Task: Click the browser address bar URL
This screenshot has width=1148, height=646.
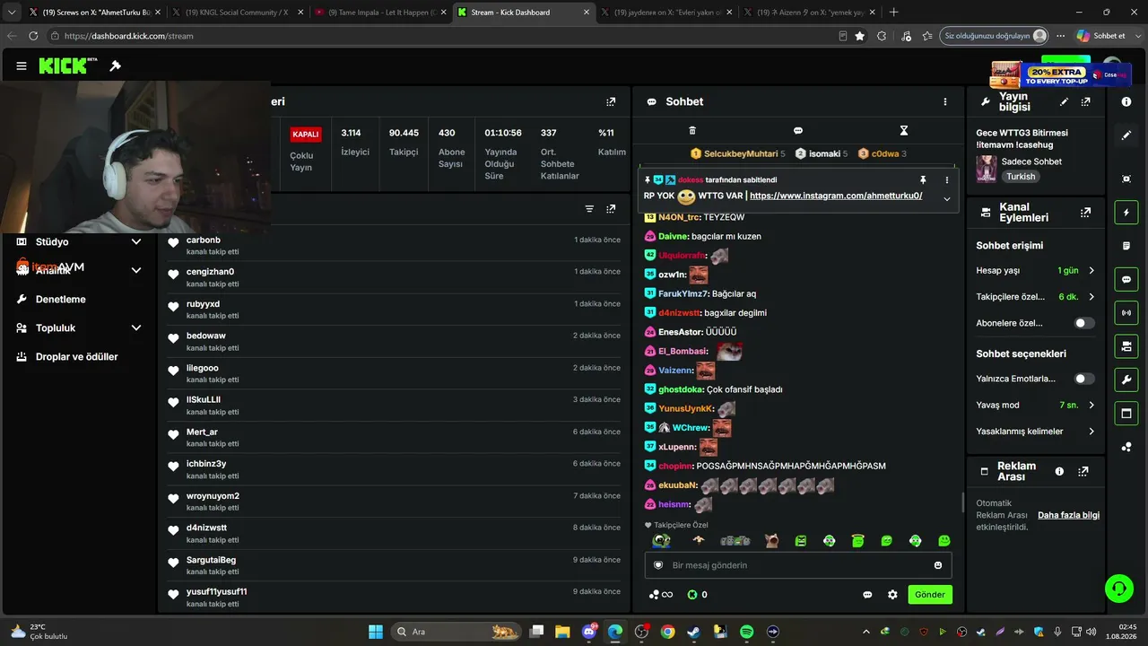Action: [x=128, y=36]
